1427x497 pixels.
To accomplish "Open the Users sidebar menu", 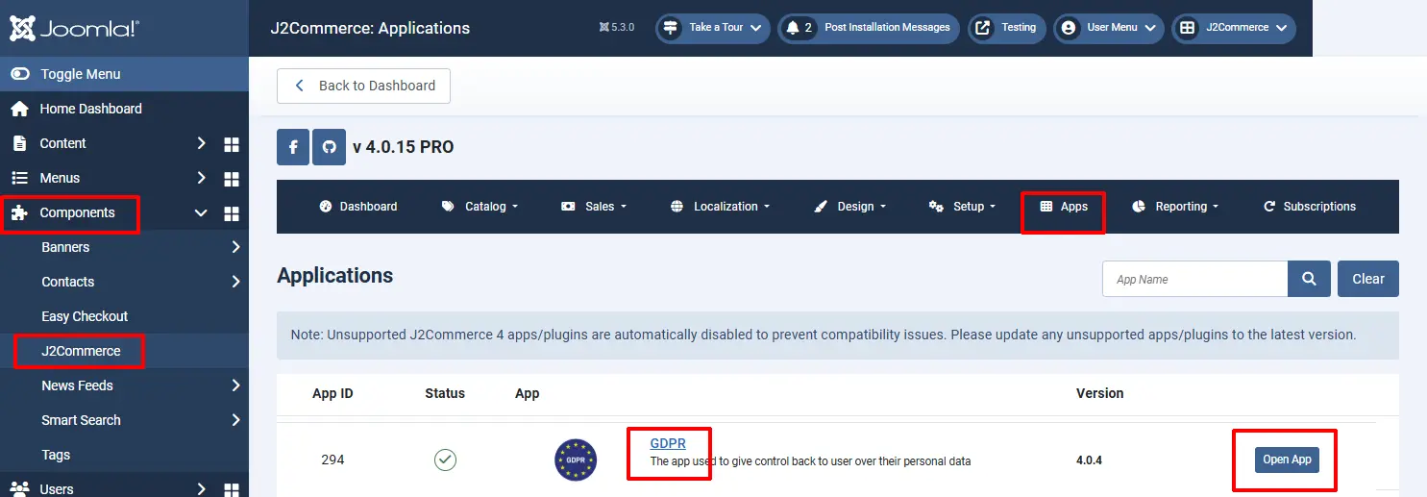I will click(x=57, y=488).
